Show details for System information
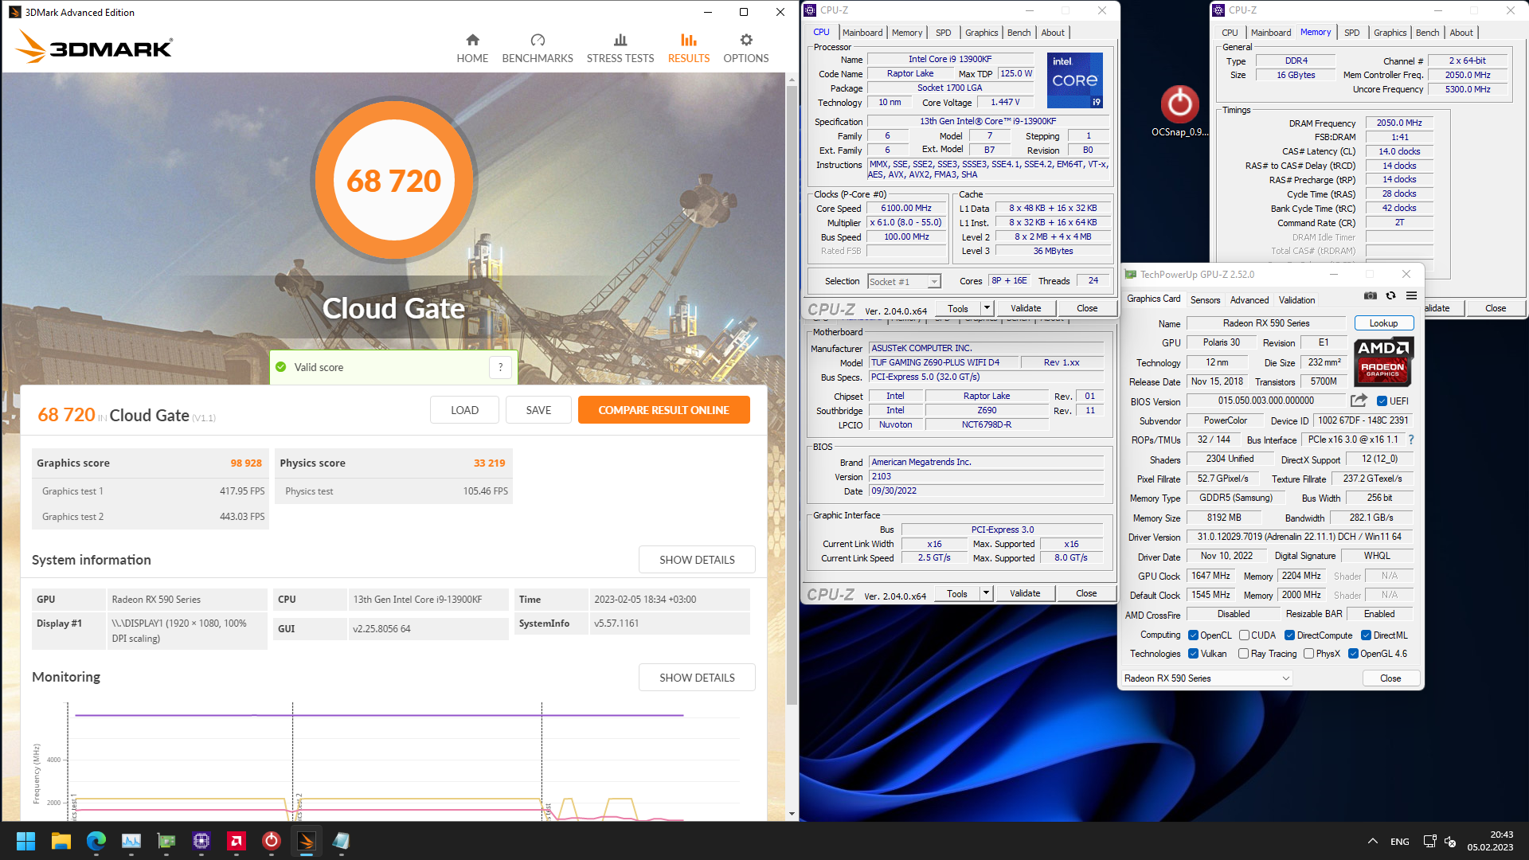Image resolution: width=1529 pixels, height=860 pixels. pyautogui.click(x=697, y=560)
